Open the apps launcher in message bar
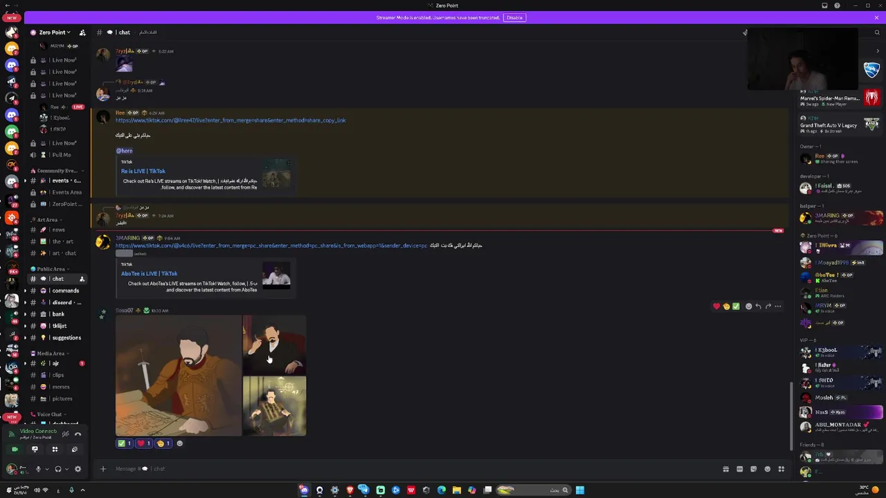The height and width of the screenshot is (498, 886). point(781,469)
